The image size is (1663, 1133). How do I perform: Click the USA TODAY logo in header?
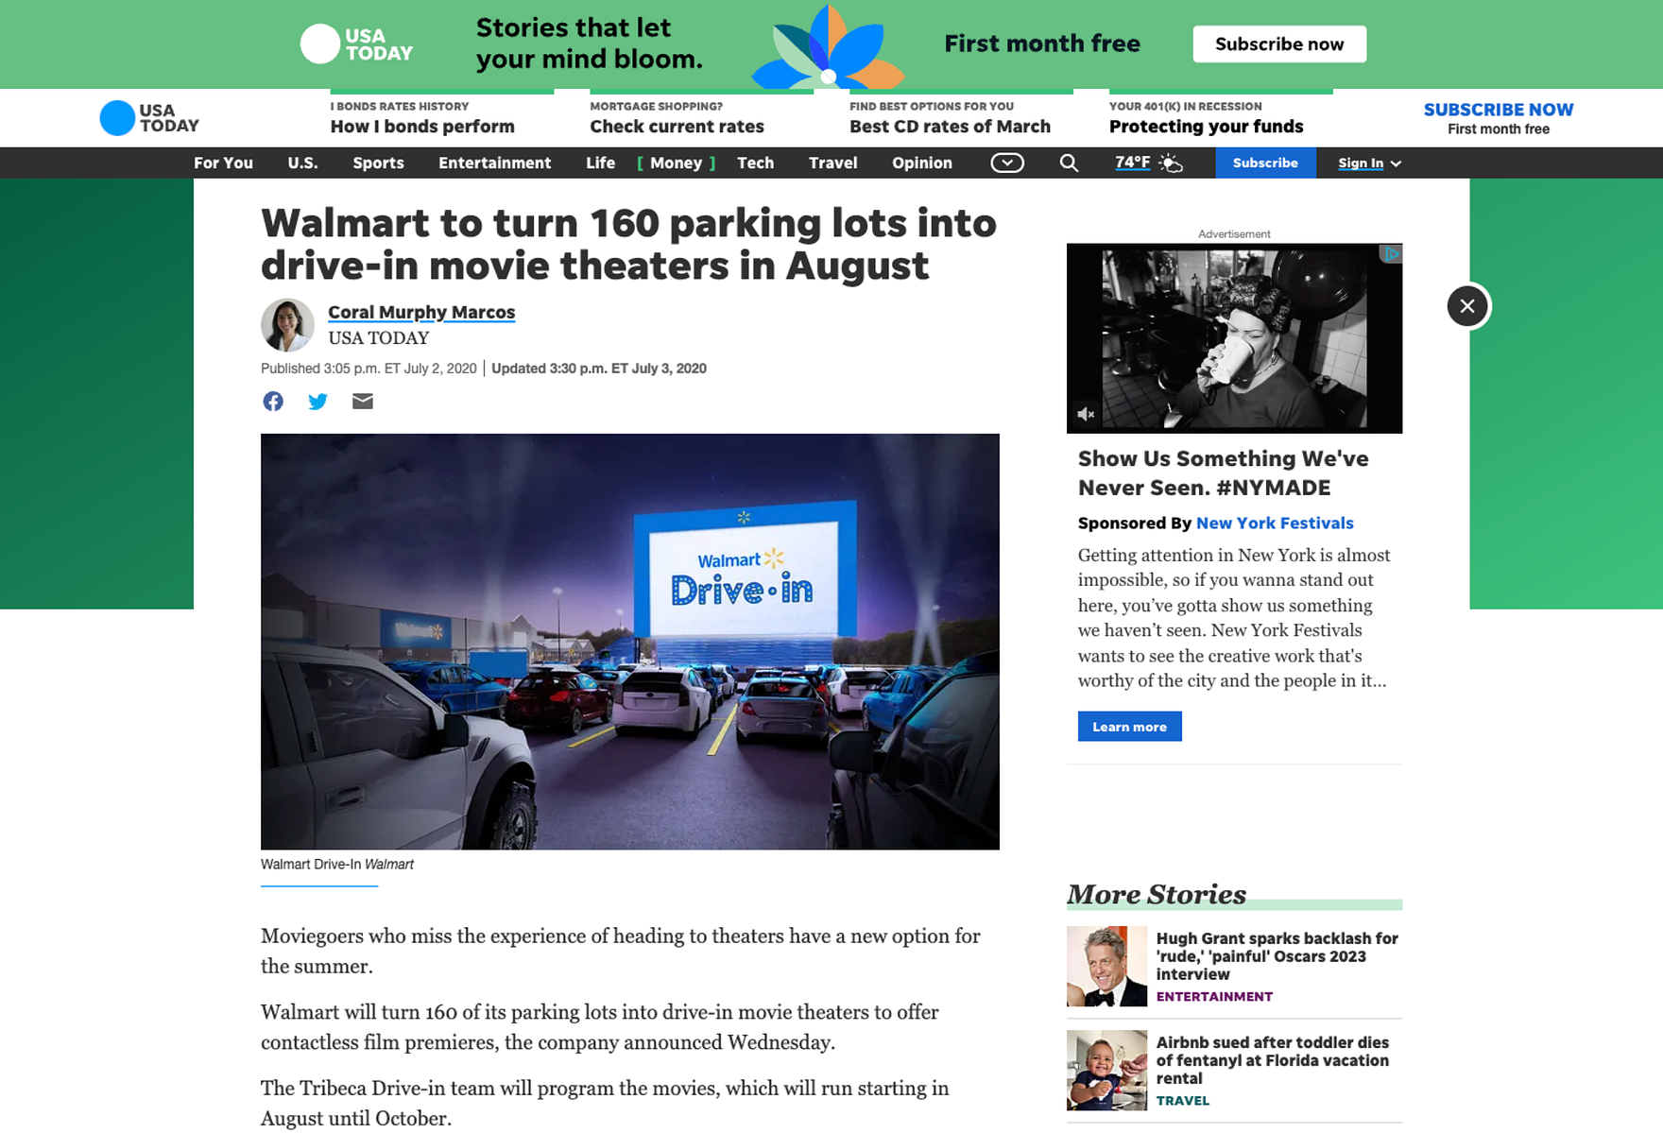(149, 118)
